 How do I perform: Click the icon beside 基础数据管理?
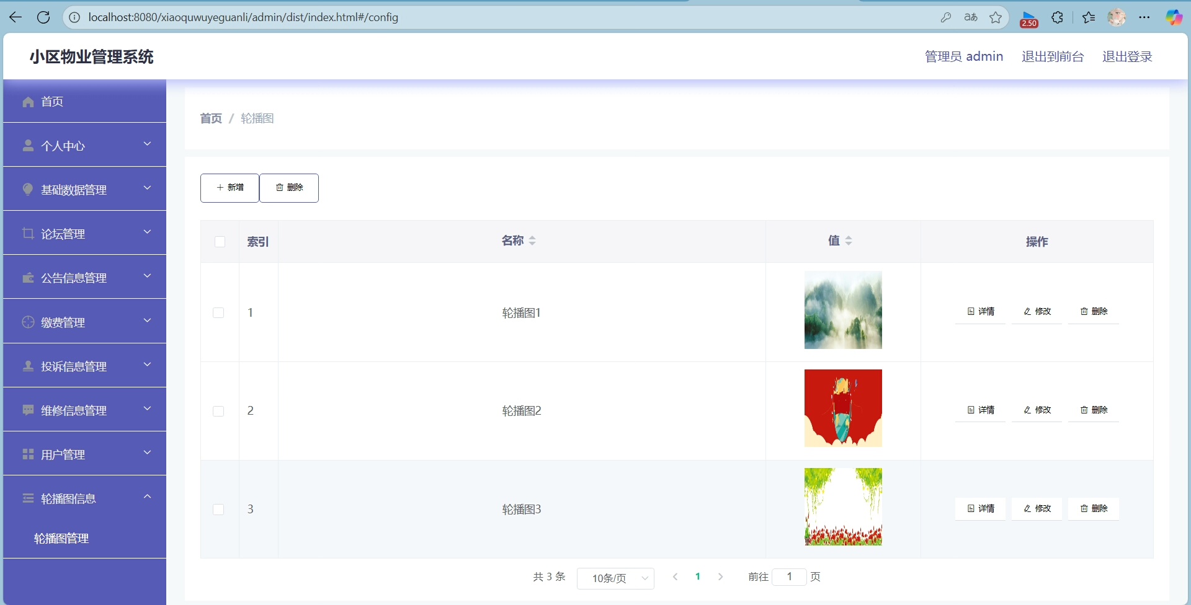point(28,190)
